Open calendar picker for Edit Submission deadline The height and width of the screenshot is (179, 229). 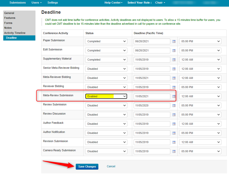coord(174,51)
